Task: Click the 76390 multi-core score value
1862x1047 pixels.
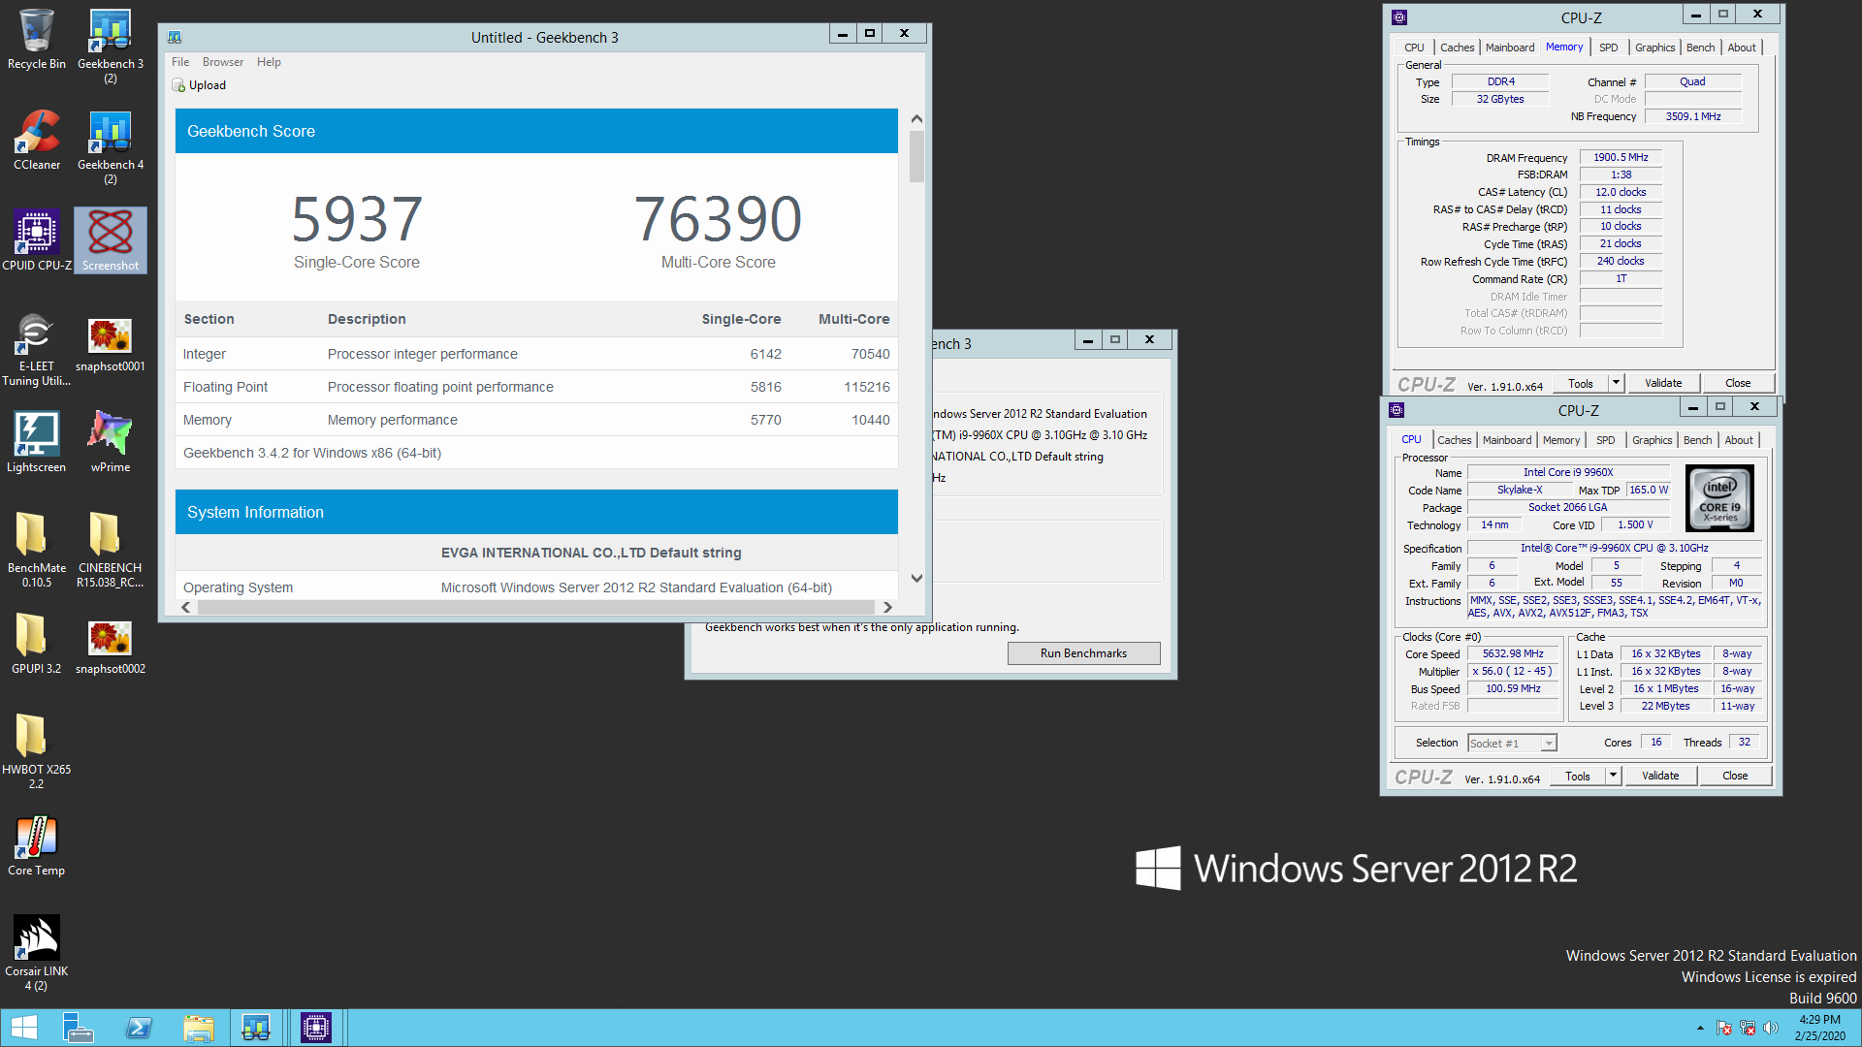Action: [718, 218]
